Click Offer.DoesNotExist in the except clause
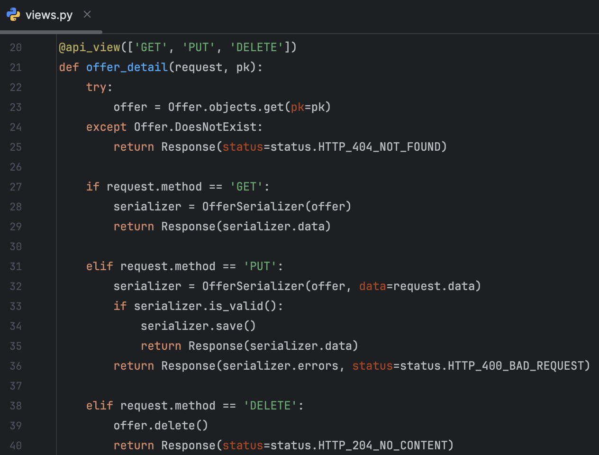 [x=197, y=127]
